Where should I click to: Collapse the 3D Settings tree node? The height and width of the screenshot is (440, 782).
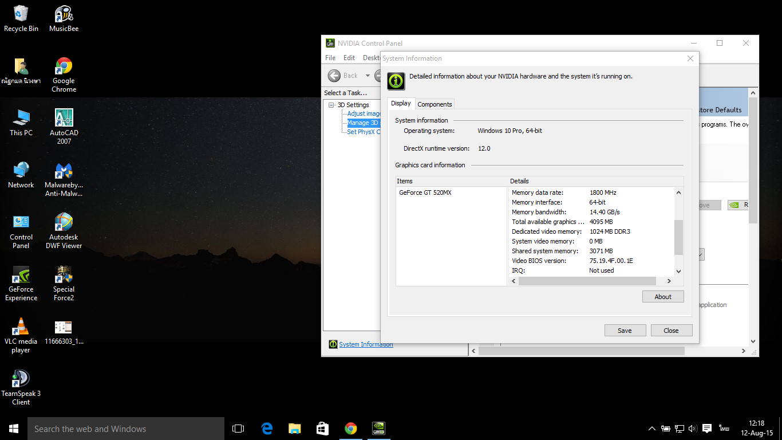tap(331, 105)
